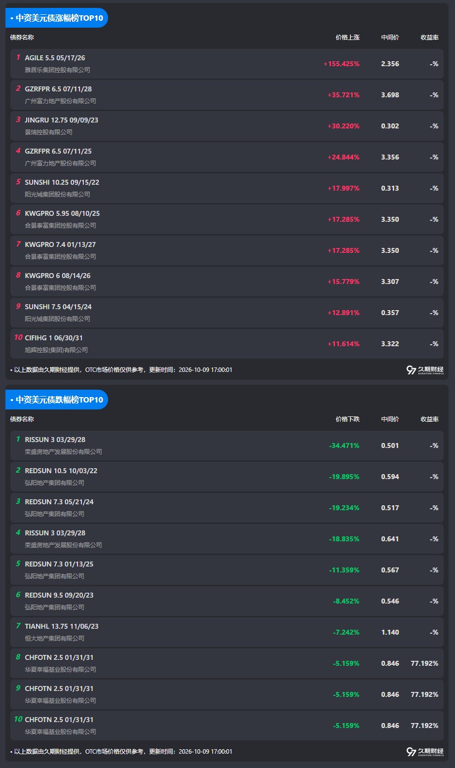Click the 久期财经 logo under the losers list
The height and width of the screenshot is (768, 455).
click(x=425, y=752)
